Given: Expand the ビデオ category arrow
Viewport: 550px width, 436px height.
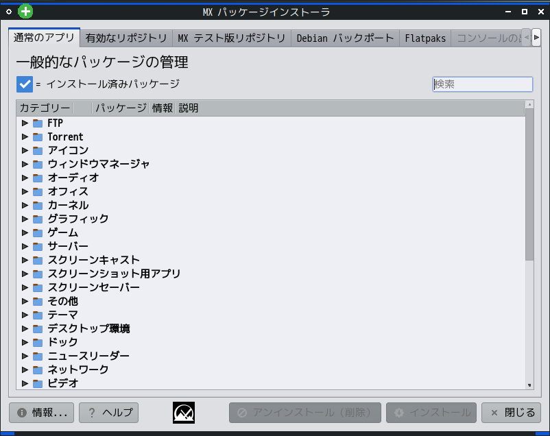Looking at the screenshot, I should click(x=25, y=383).
